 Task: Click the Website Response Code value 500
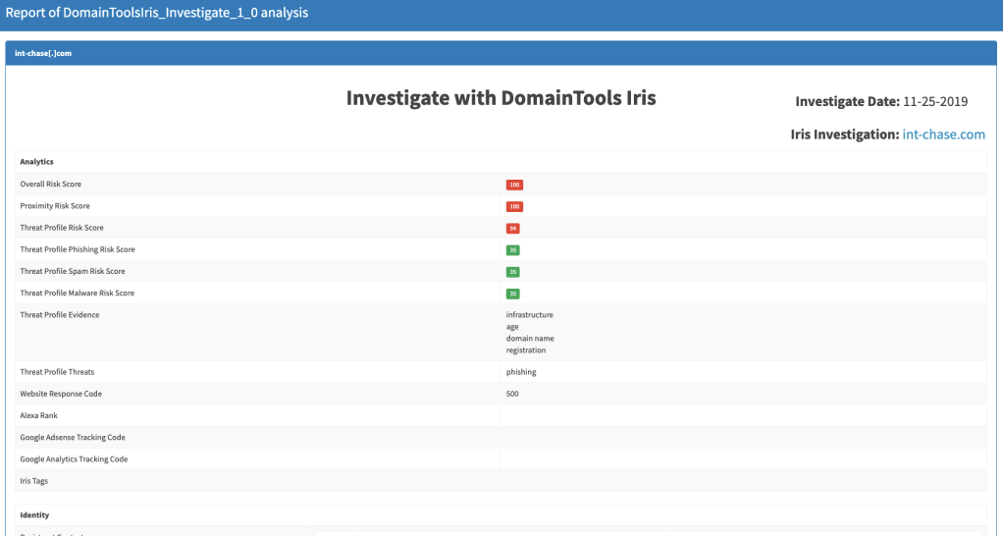(x=512, y=394)
